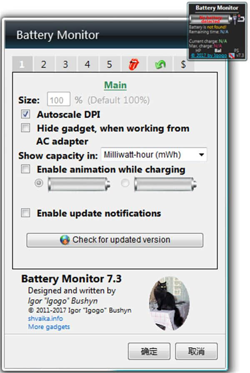The image size is (250, 373).
Task: Open the green undo arrow tab
Action: pos(160,65)
